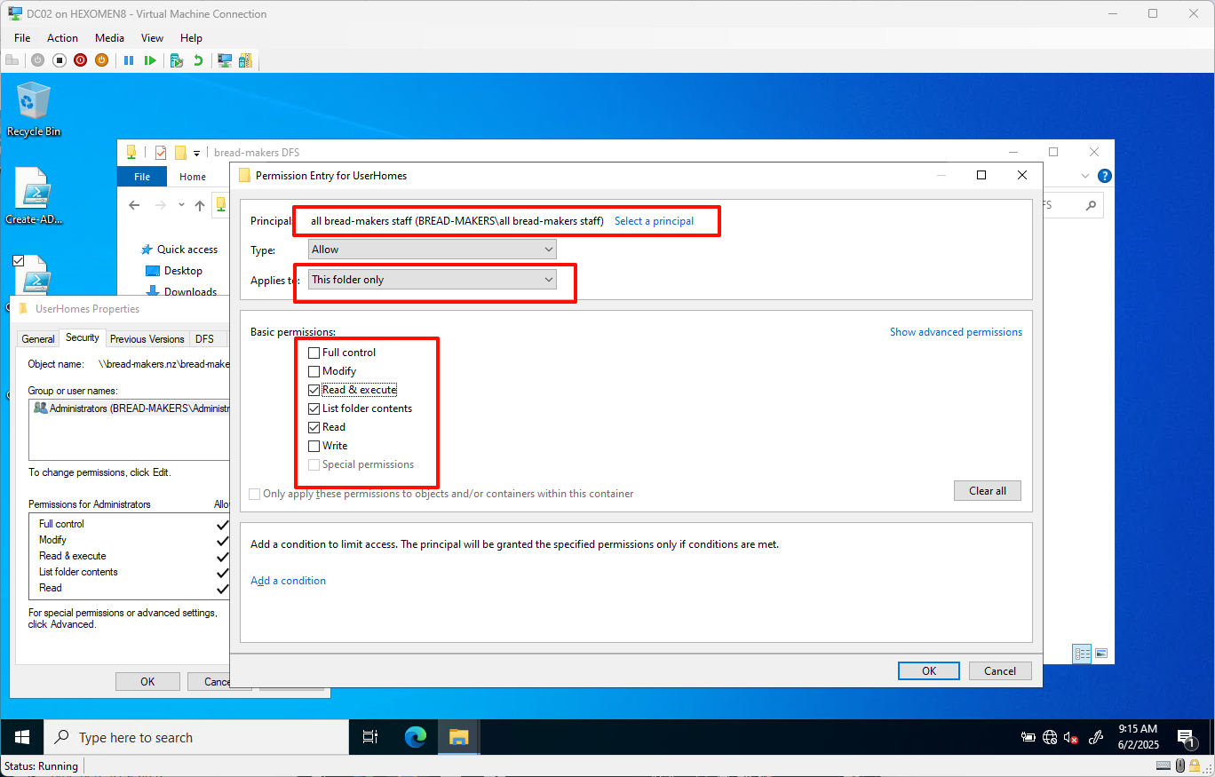Open Home tab in Explorer ribbon
The image size is (1215, 777).
[x=193, y=177]
